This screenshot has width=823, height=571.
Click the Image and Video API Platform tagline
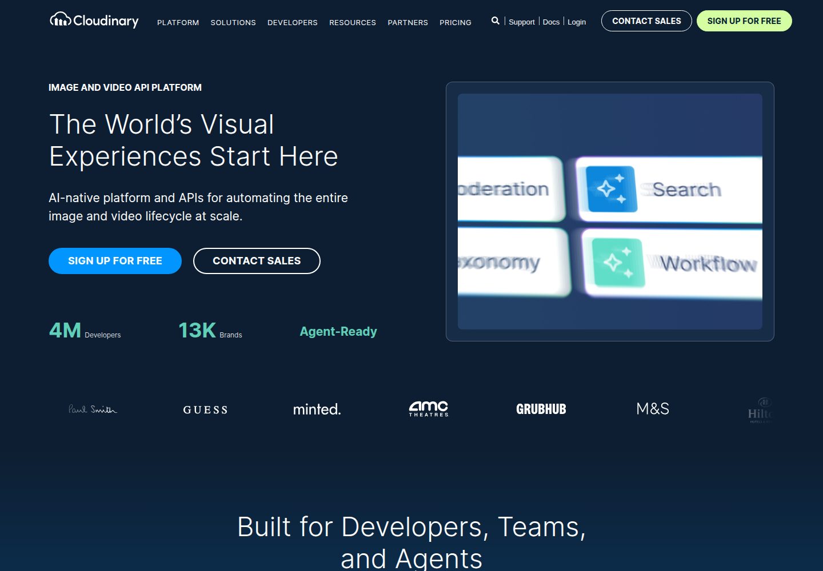[125, 87]
